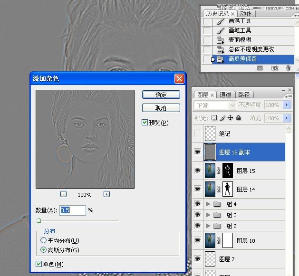
Task: Hide the 图层 14 layer
Action: [198, 189]
